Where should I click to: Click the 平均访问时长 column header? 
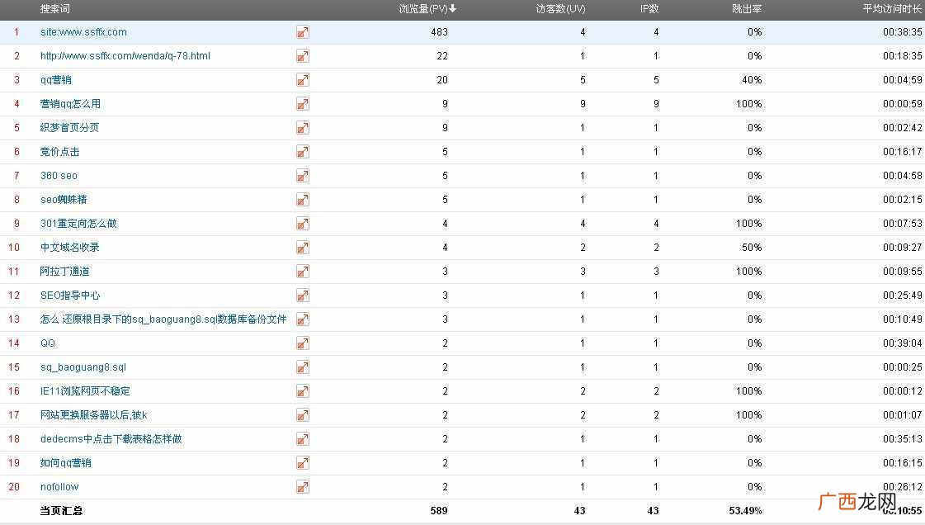coord(892,9)
